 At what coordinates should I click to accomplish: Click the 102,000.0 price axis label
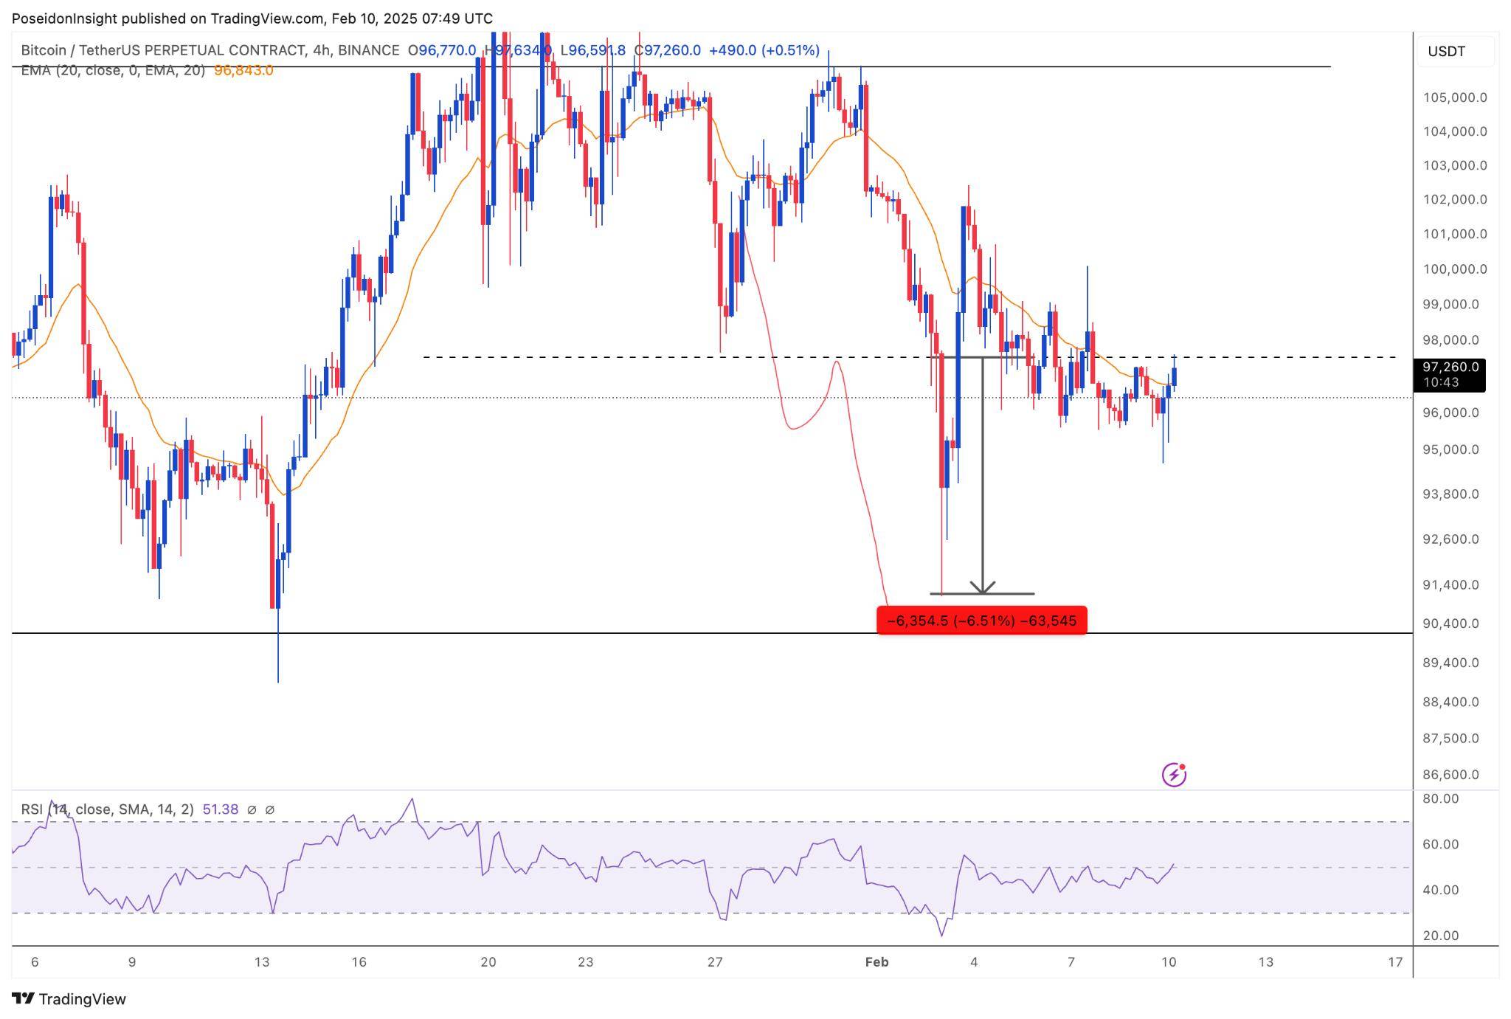(x=1455, y=199)
